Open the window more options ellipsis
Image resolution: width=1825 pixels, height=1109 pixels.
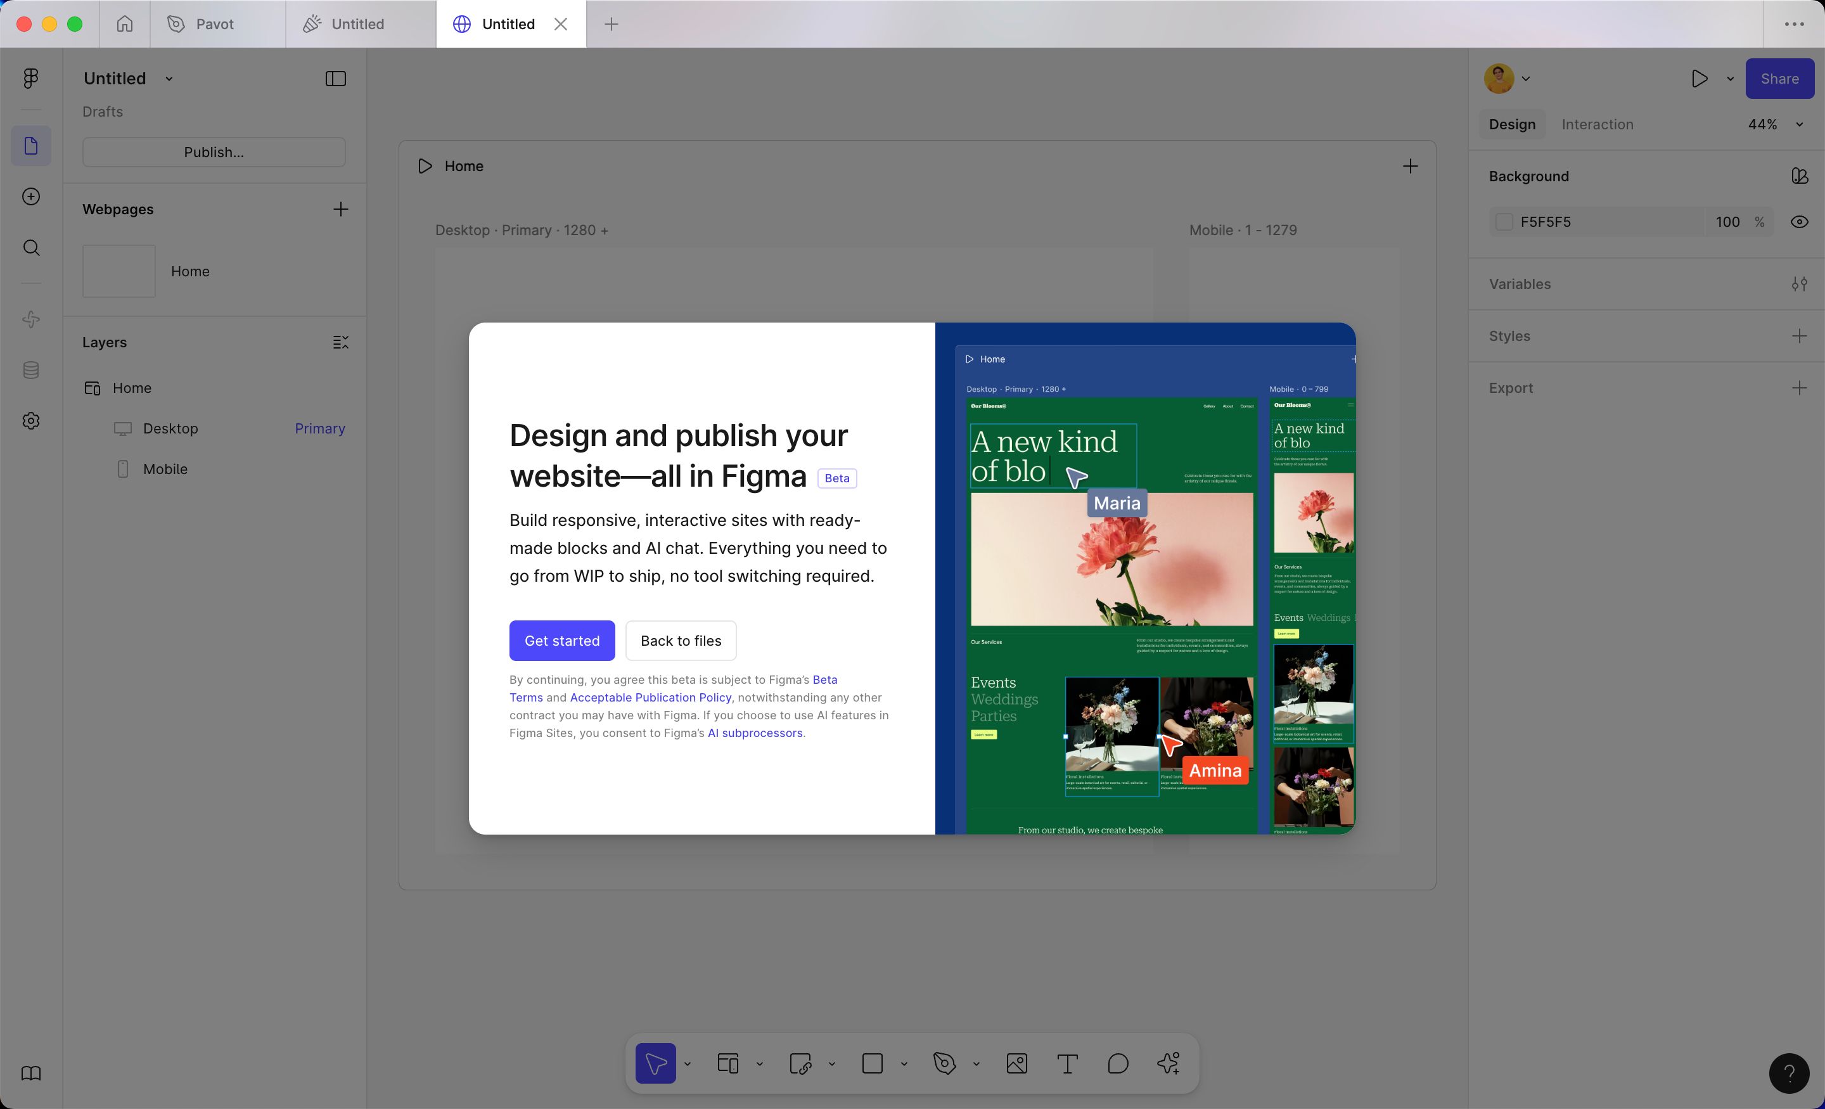click(1795, 23)
